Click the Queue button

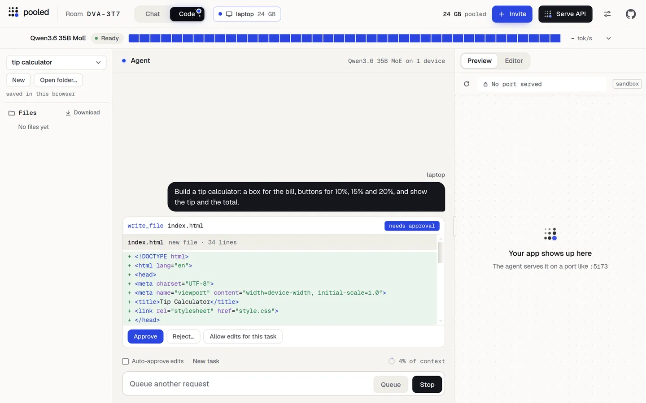[x=391, y=384]
